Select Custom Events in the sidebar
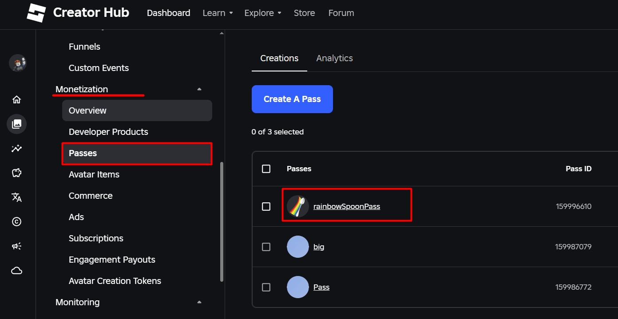Image resolution: width=618 pixels, height=319 pixels. (99, 68)
